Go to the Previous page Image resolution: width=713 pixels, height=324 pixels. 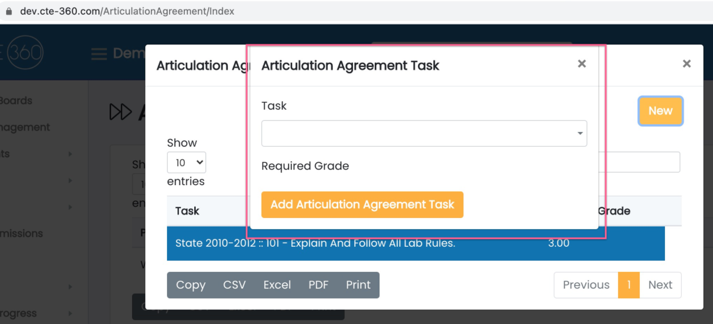[x=586, y=285]
